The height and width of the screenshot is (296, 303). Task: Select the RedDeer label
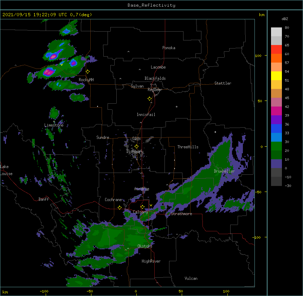pos(155,90)
